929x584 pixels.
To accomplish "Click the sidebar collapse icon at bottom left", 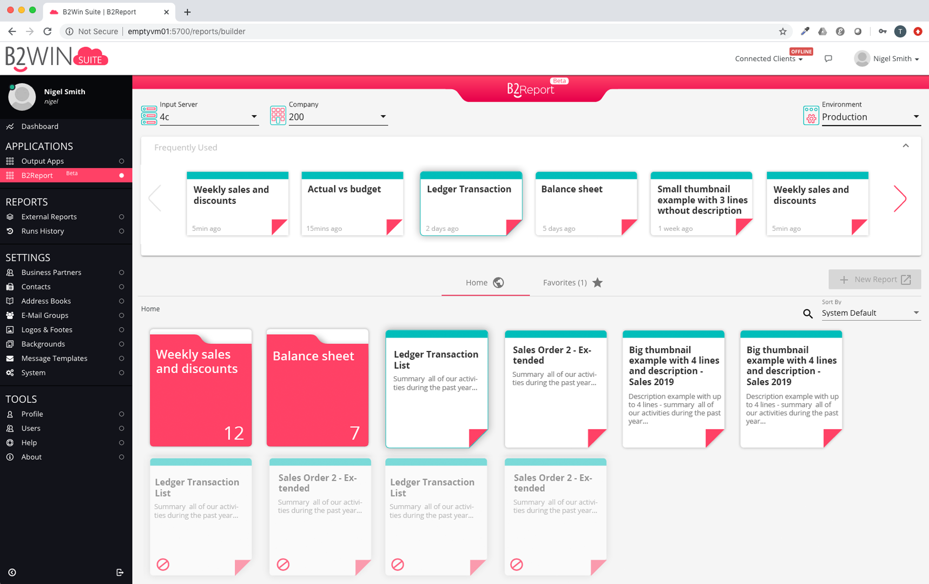I will pos(12,572).
